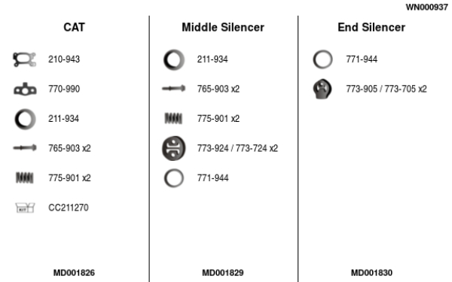Click the bolt icon in the Middle Silencer column
Screen dimensions: 452x282
173,88
